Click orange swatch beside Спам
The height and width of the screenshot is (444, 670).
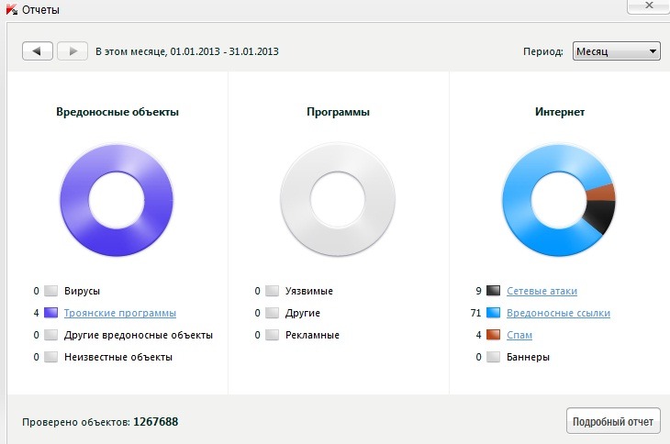(494, 335)
